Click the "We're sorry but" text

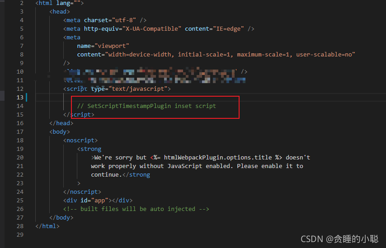coord(120,158)
